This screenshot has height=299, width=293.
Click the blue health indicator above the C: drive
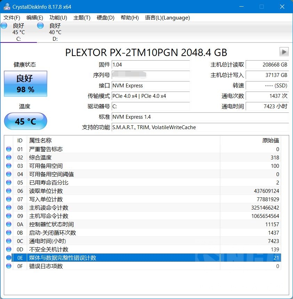pos(4,25)
